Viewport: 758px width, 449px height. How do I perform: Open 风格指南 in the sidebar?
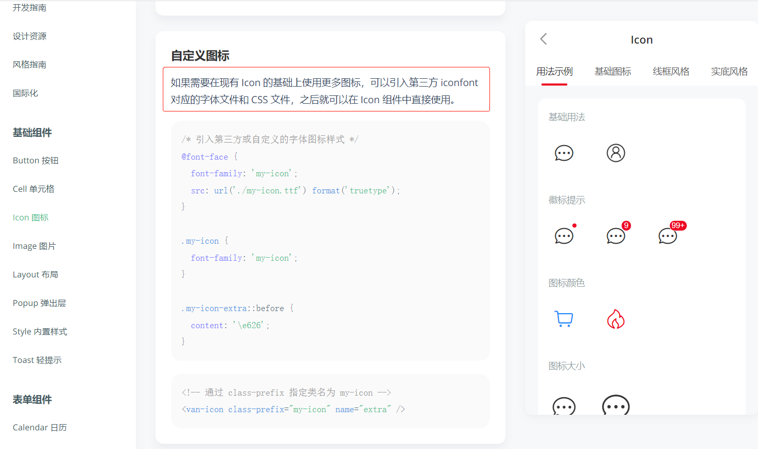tap(30, 65)
